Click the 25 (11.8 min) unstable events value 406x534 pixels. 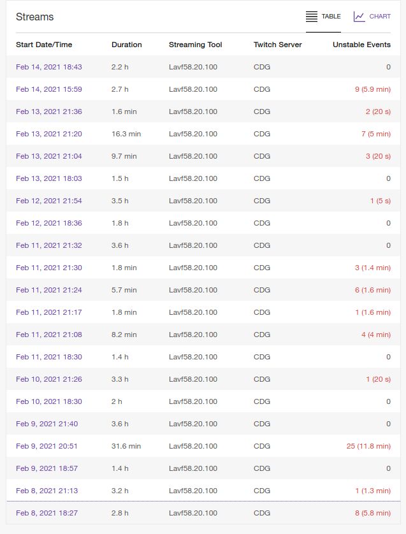(368, 446)
